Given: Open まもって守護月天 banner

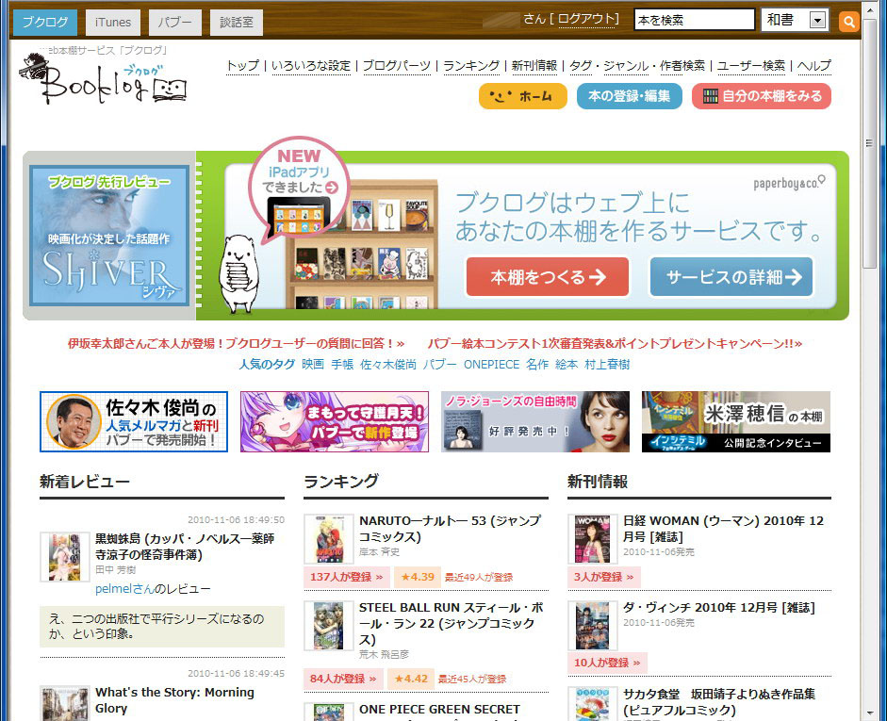Looking at the screenshot, I should 335,422.
